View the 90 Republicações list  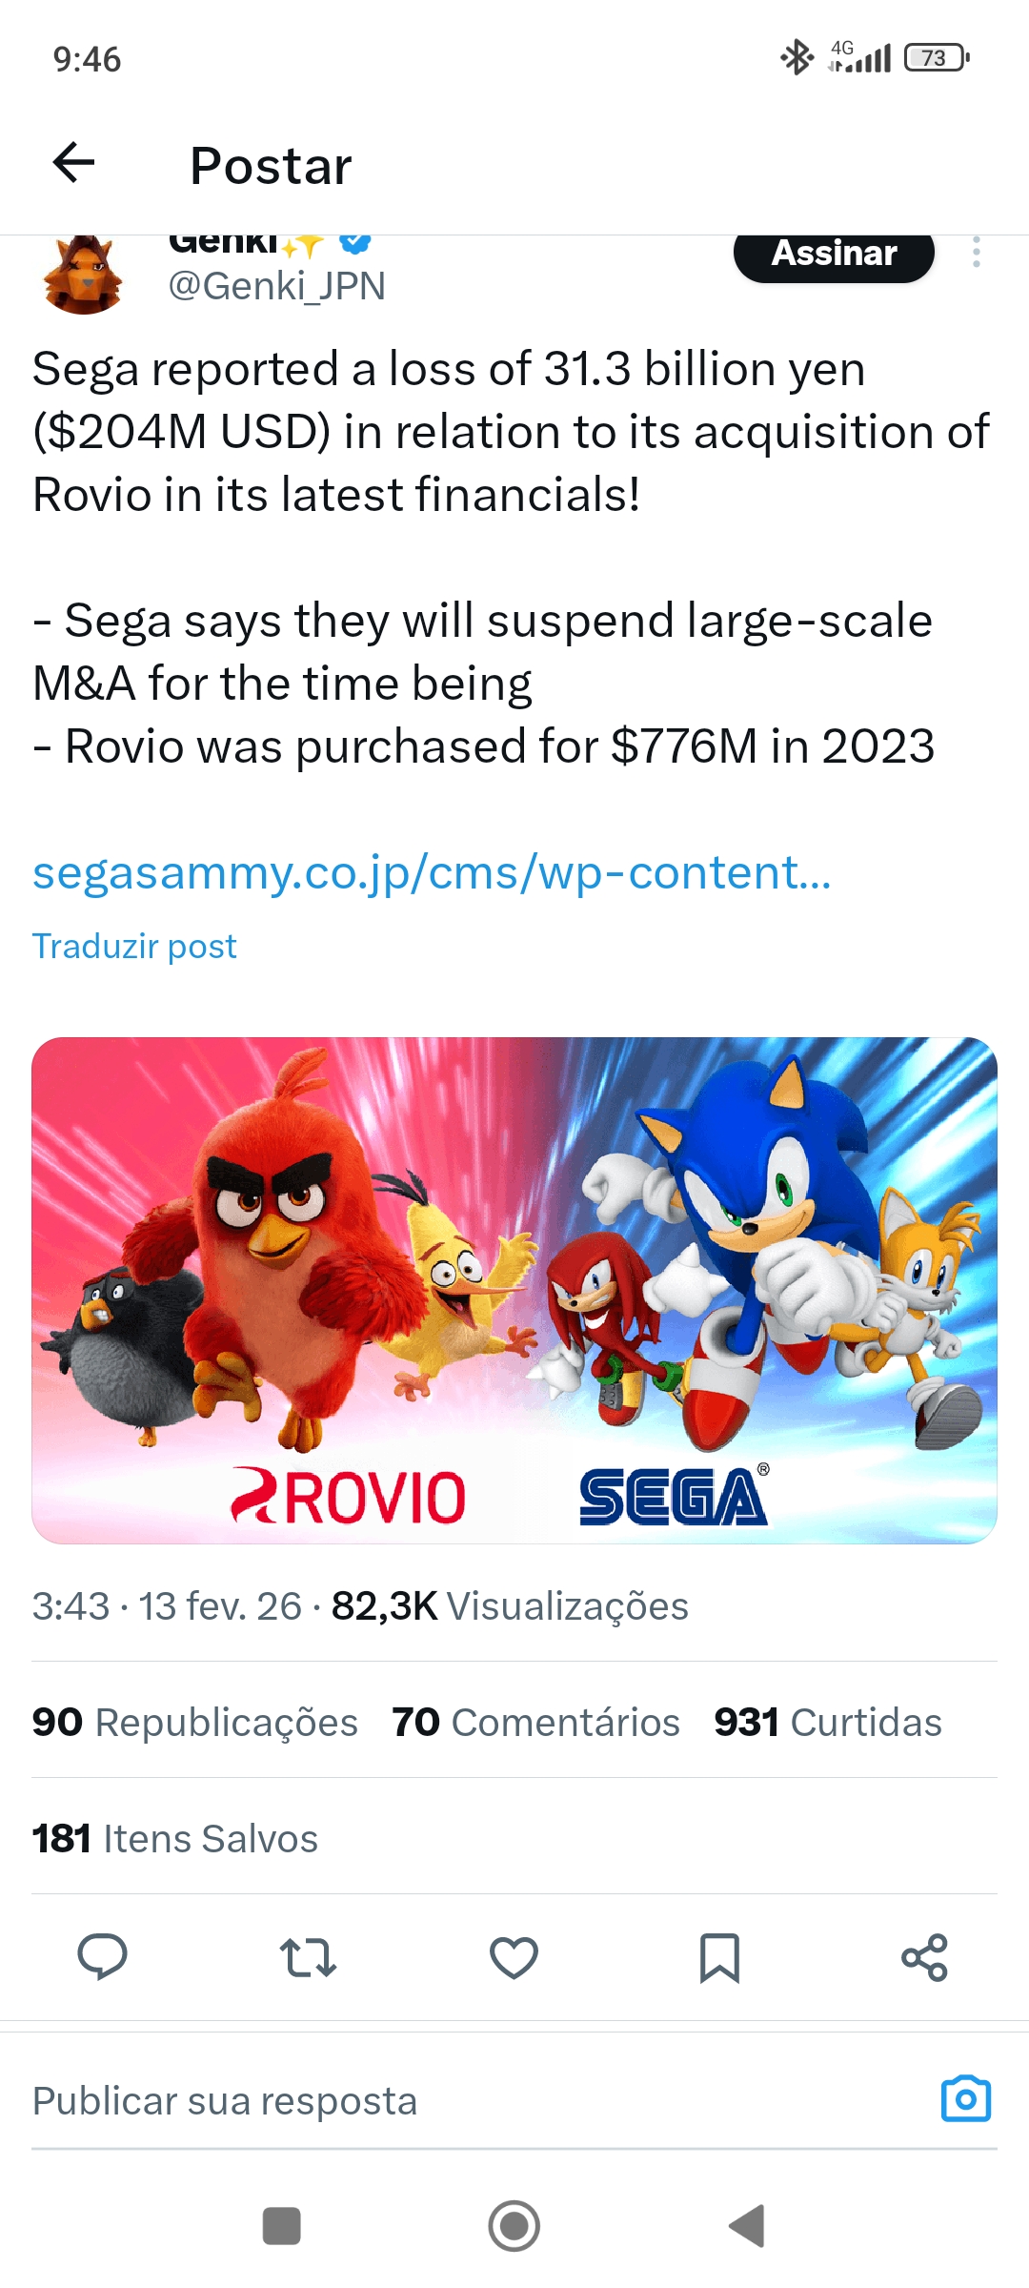194,1722
